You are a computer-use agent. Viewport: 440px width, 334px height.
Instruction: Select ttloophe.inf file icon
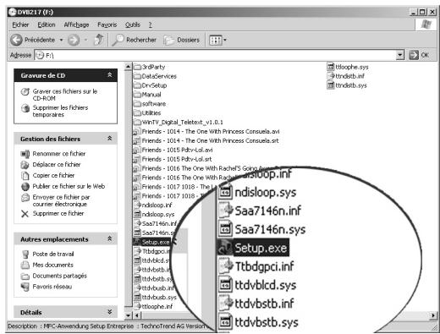tap(137, 306)
